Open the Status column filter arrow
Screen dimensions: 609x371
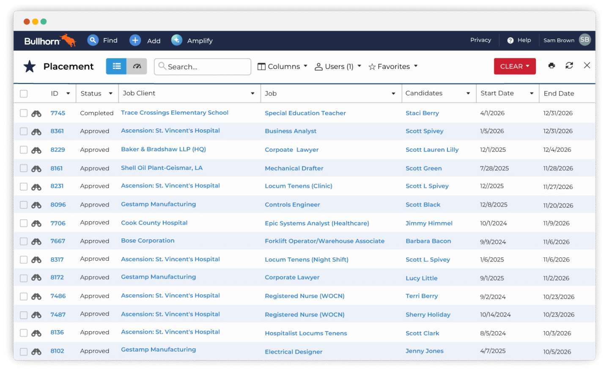coord(111,93)
